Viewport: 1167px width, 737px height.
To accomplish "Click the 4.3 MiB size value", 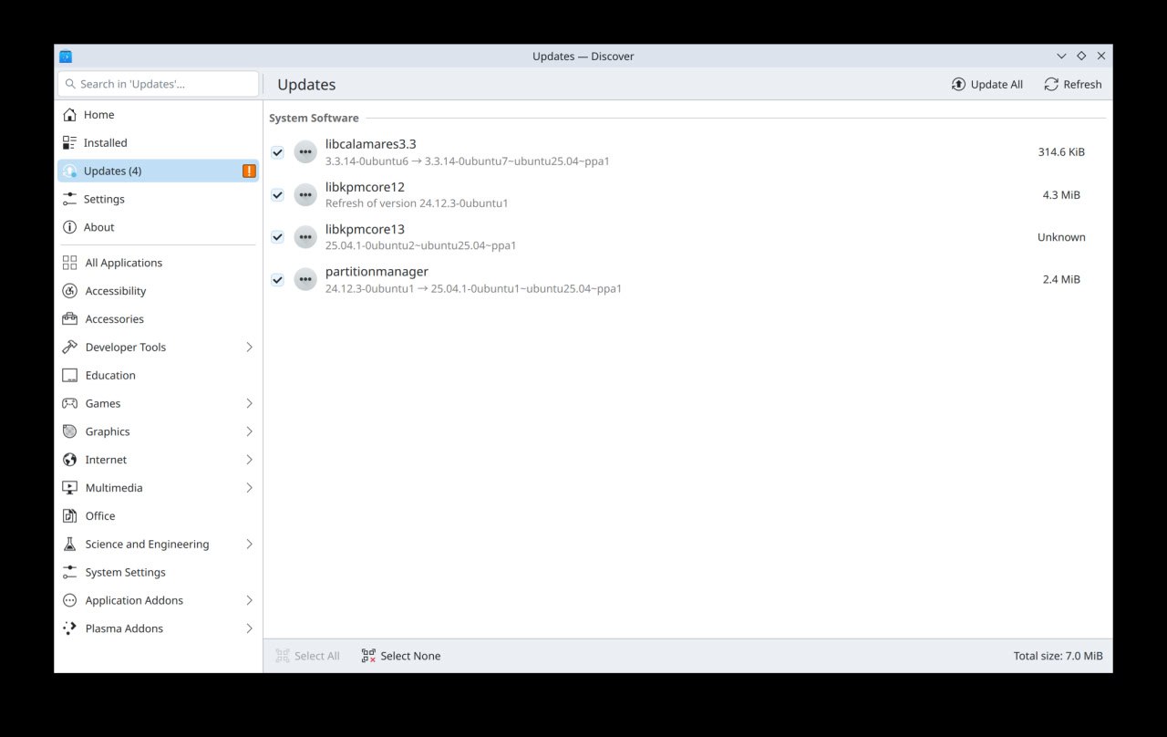I will click(x=1061, y=194).
